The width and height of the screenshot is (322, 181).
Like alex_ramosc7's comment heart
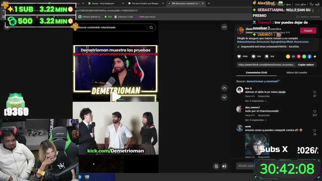point(314,111)
